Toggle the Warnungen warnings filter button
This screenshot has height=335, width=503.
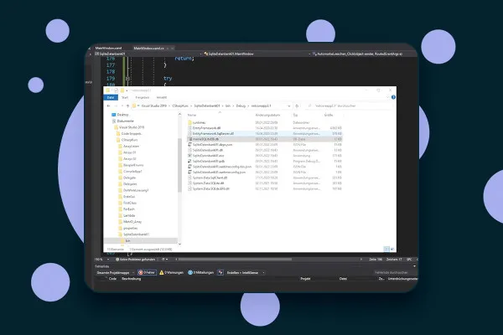pos(171,272)
